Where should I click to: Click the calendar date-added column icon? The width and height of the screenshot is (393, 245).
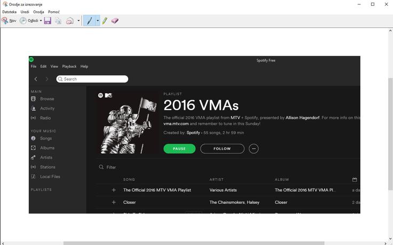355,179
